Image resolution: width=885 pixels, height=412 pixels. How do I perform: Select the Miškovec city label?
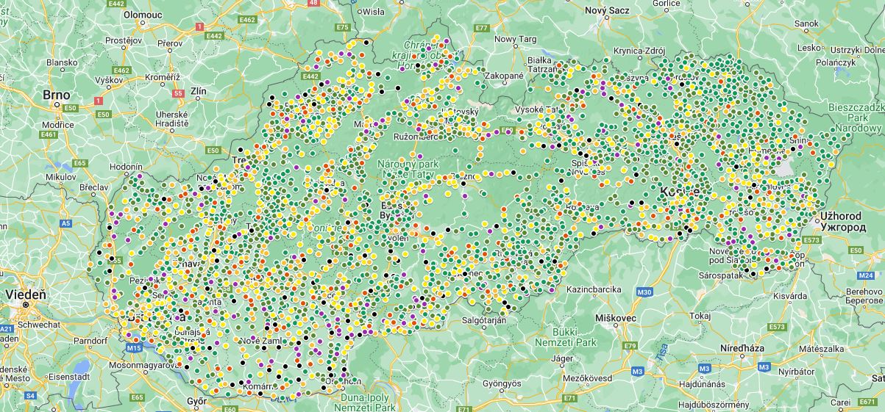coord(616,317)
